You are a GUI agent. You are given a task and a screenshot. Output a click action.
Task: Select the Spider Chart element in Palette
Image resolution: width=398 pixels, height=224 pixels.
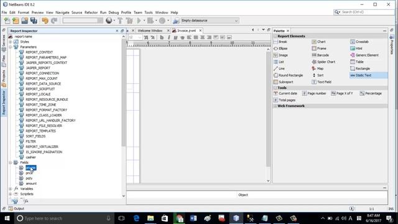(323, 62)
